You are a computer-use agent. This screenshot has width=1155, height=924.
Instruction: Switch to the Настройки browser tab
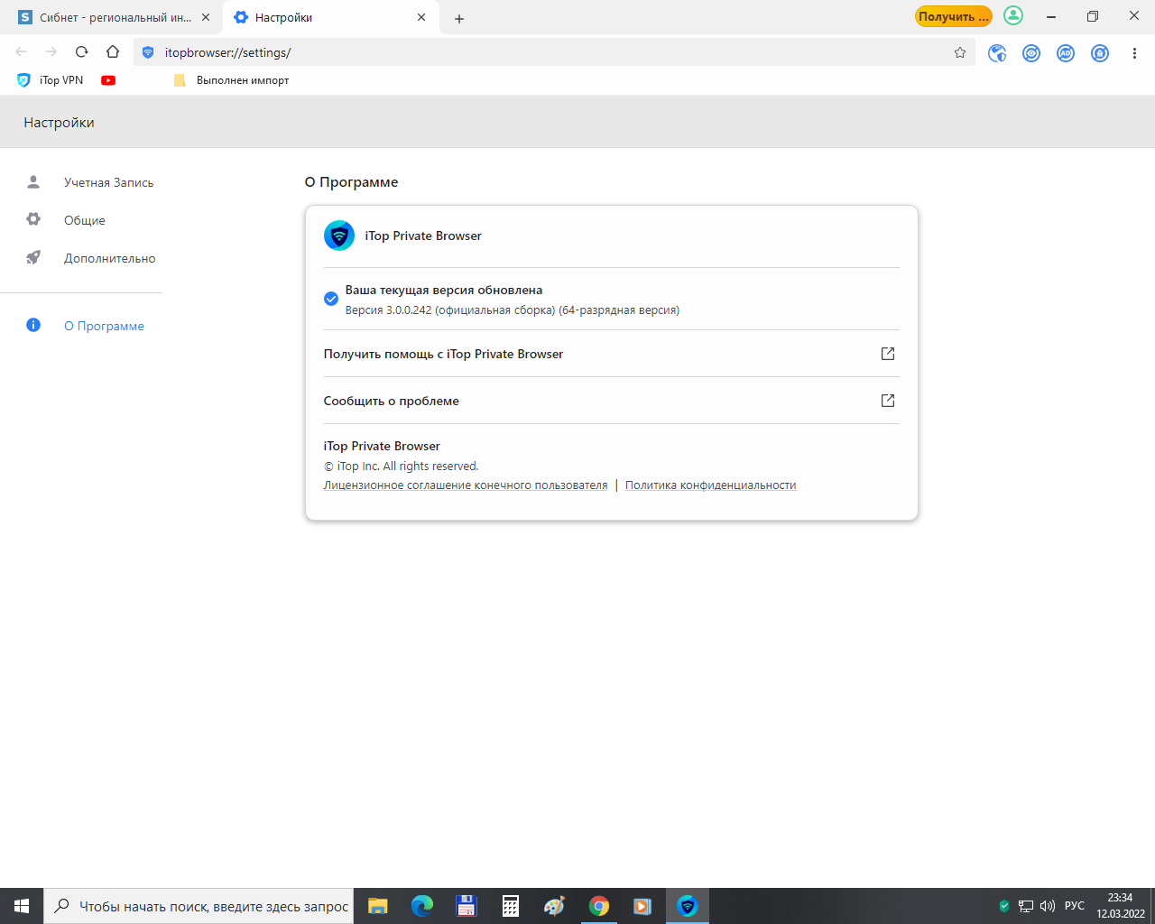coord(330,17)
